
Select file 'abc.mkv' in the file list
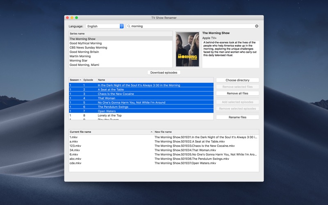click(x=75, y=159)
